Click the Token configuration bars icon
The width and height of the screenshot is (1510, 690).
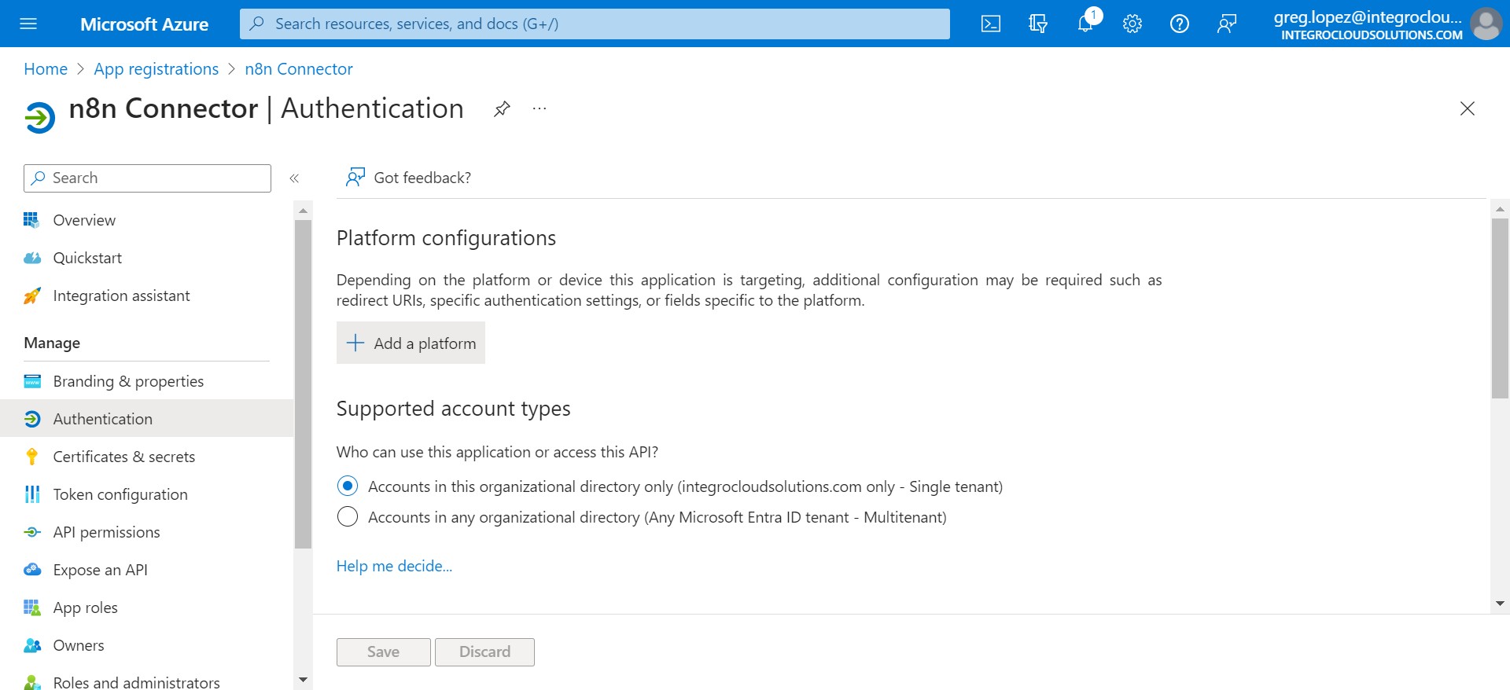pos(32,494)
